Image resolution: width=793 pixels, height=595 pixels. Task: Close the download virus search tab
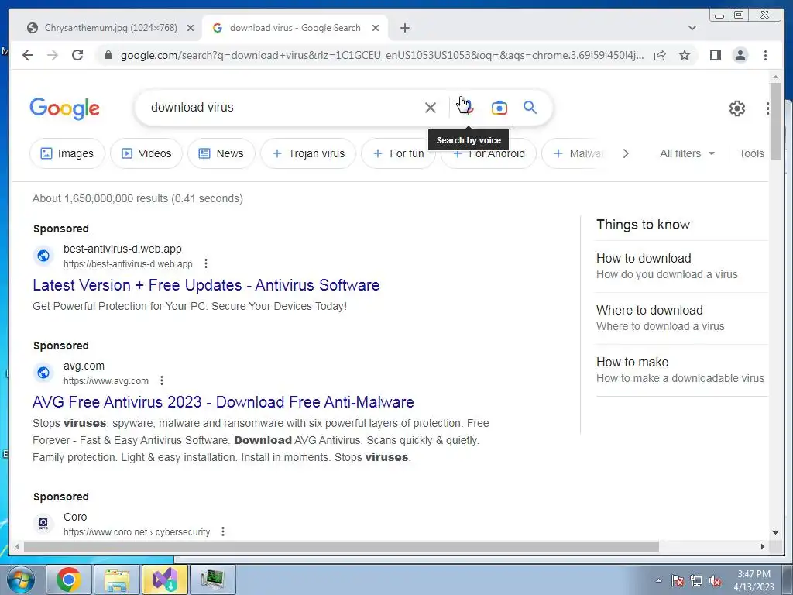376,28
